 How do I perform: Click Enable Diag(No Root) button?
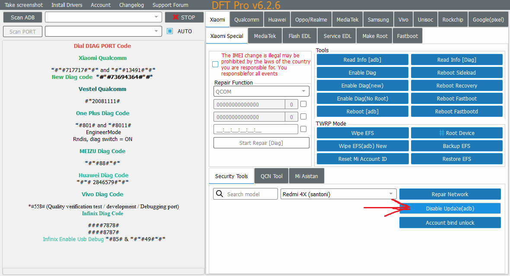pos(362,98)
